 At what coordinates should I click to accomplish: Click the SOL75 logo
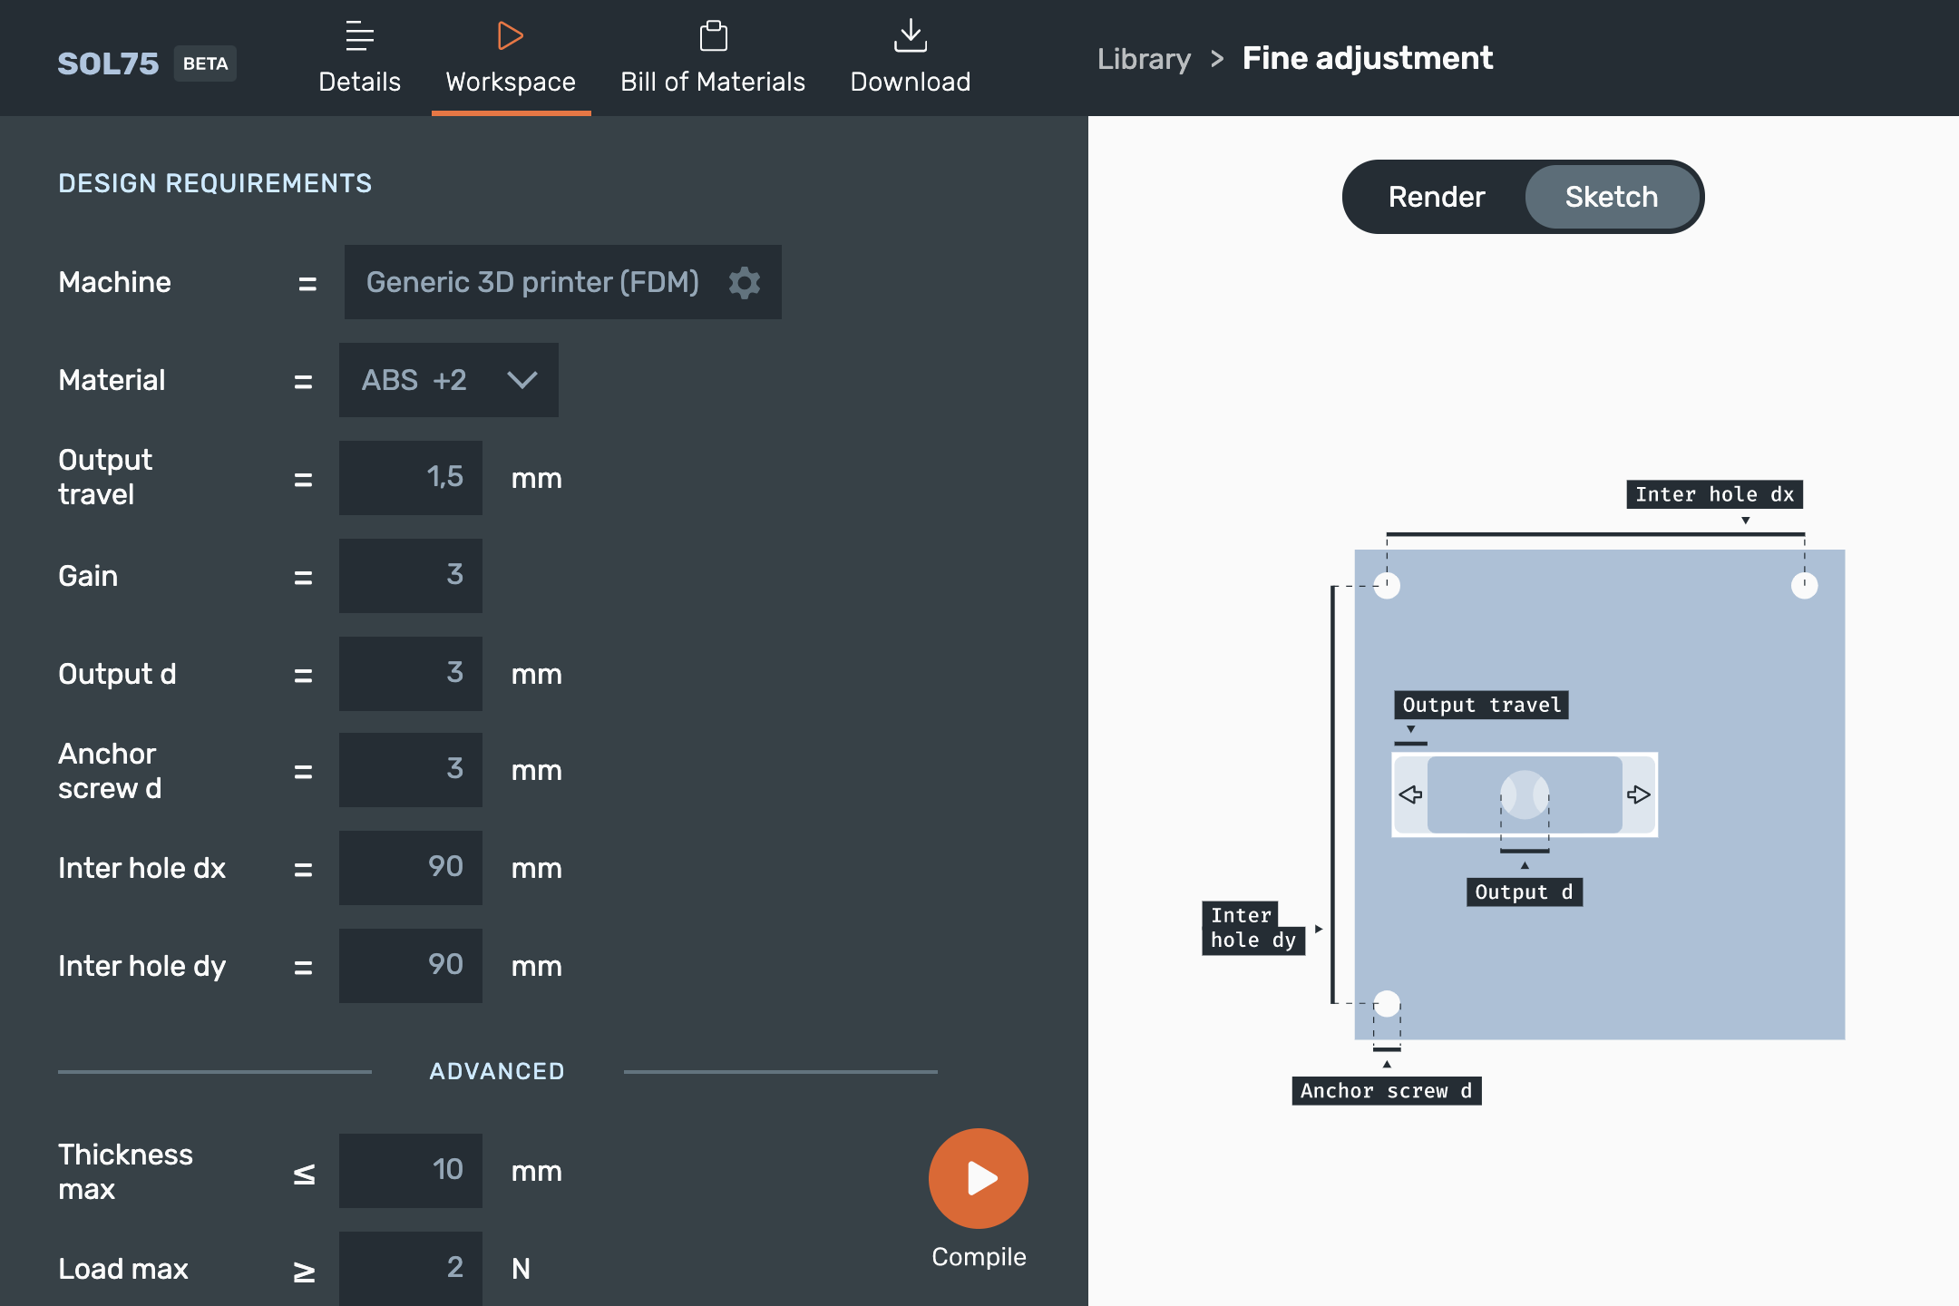click(108, 63)
